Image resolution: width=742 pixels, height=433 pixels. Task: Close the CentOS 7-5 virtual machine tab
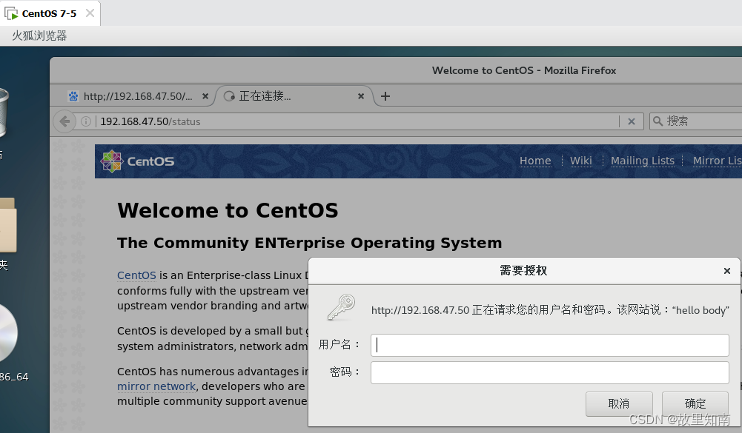pos(90,13)
